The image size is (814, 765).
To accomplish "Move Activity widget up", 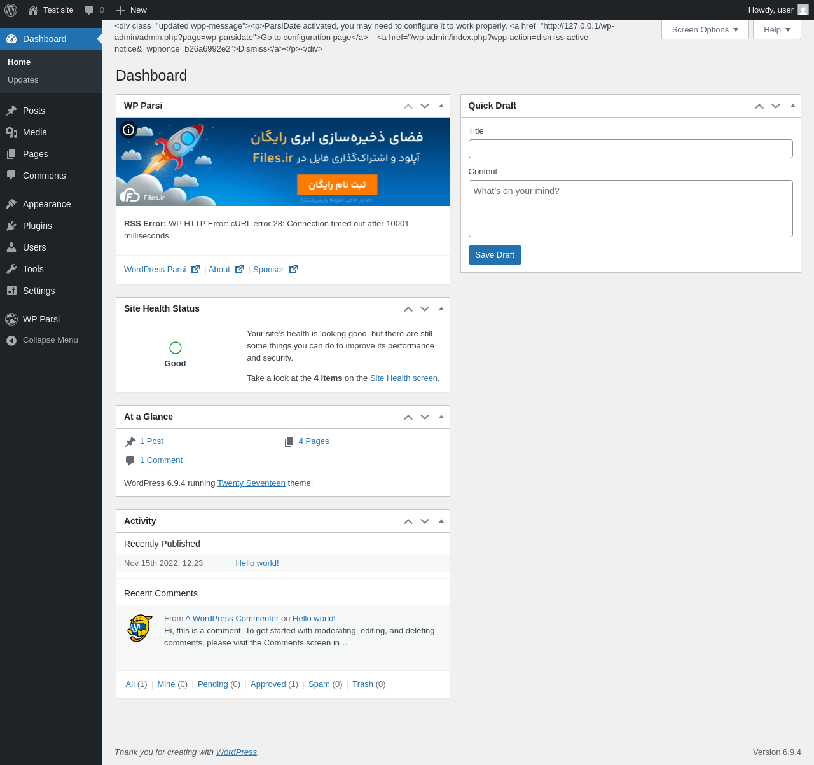I will pyautogui.click(x=408, y=521).
